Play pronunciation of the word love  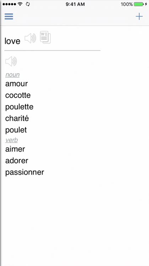point(31,38)
